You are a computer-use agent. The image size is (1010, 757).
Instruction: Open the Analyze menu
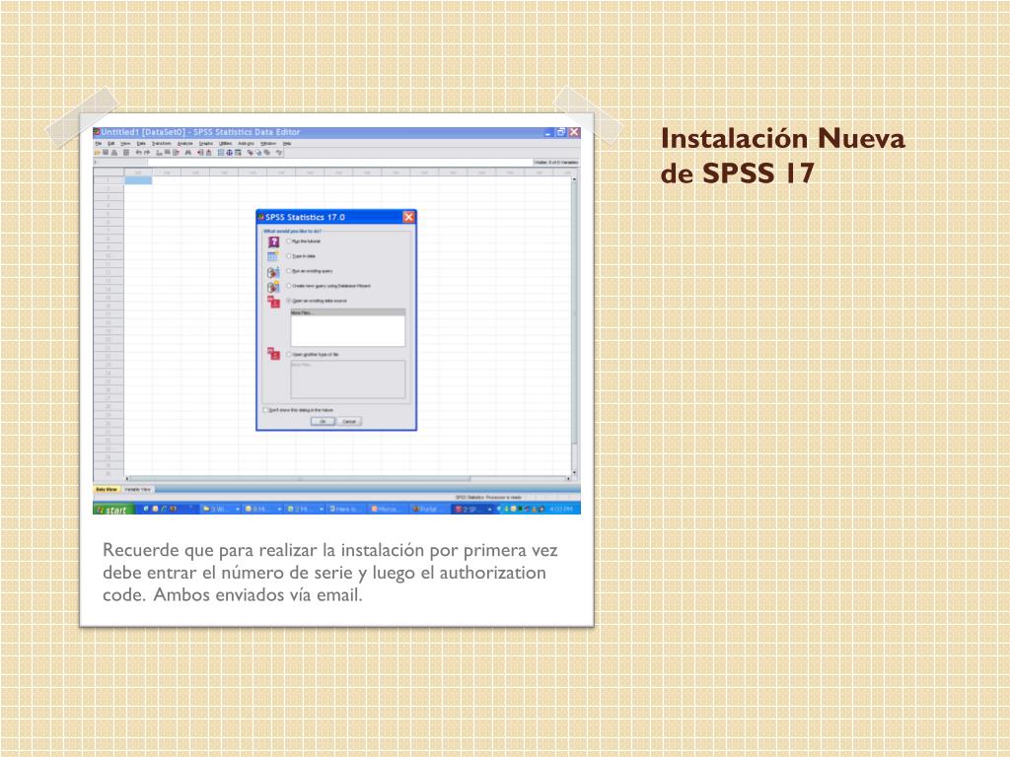pyautogui.click(x=184, y=144)
